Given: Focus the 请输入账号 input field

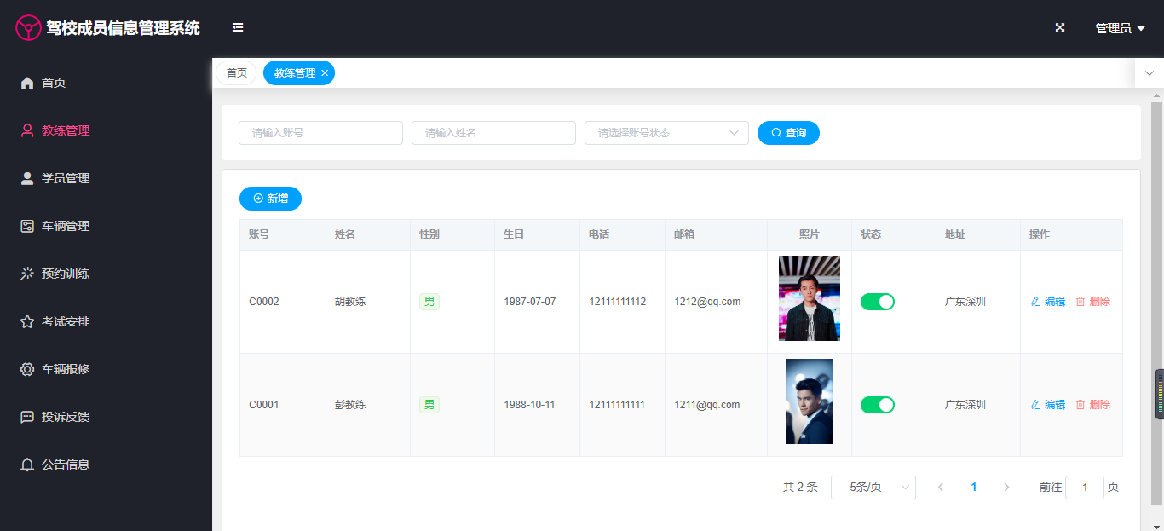Looking at the screenshot, I should click(x=320, y=133).
